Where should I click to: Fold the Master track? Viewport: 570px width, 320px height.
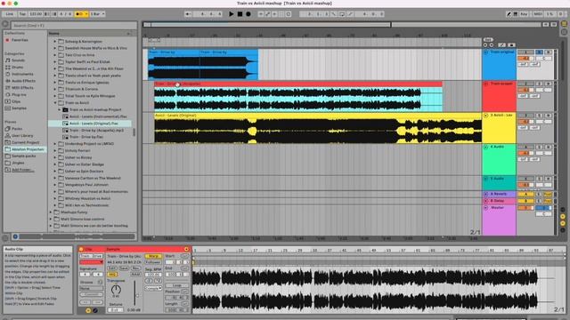coord(485,208)
